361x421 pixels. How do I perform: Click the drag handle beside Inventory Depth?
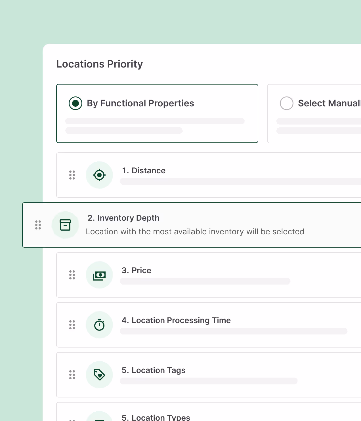click(38, 225)
